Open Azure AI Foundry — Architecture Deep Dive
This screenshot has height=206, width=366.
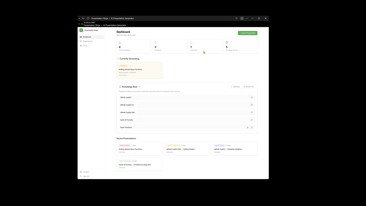139,164
